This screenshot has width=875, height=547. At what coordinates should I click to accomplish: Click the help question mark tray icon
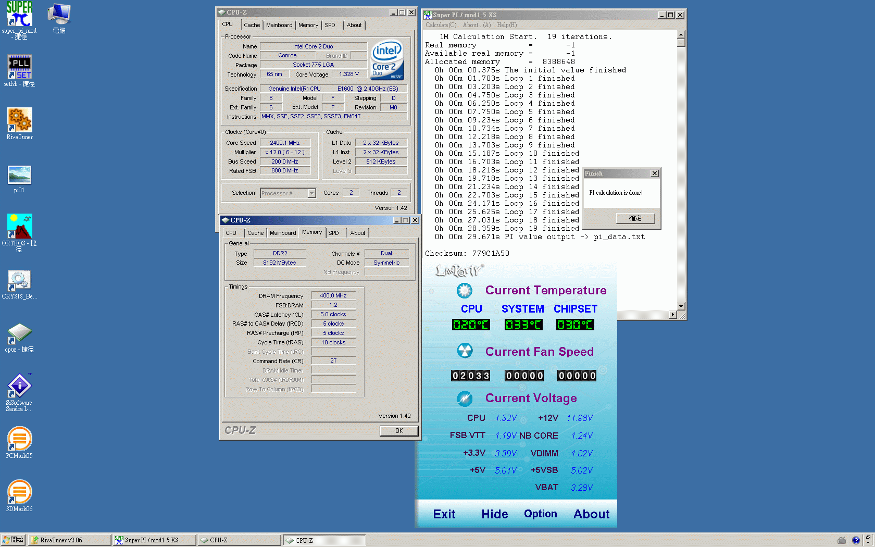point(855,540)
